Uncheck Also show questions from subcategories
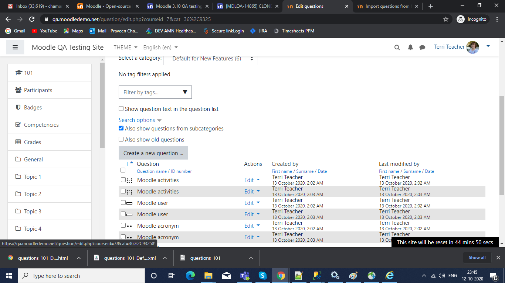The image size is (505, 283). tap(121, 128)
